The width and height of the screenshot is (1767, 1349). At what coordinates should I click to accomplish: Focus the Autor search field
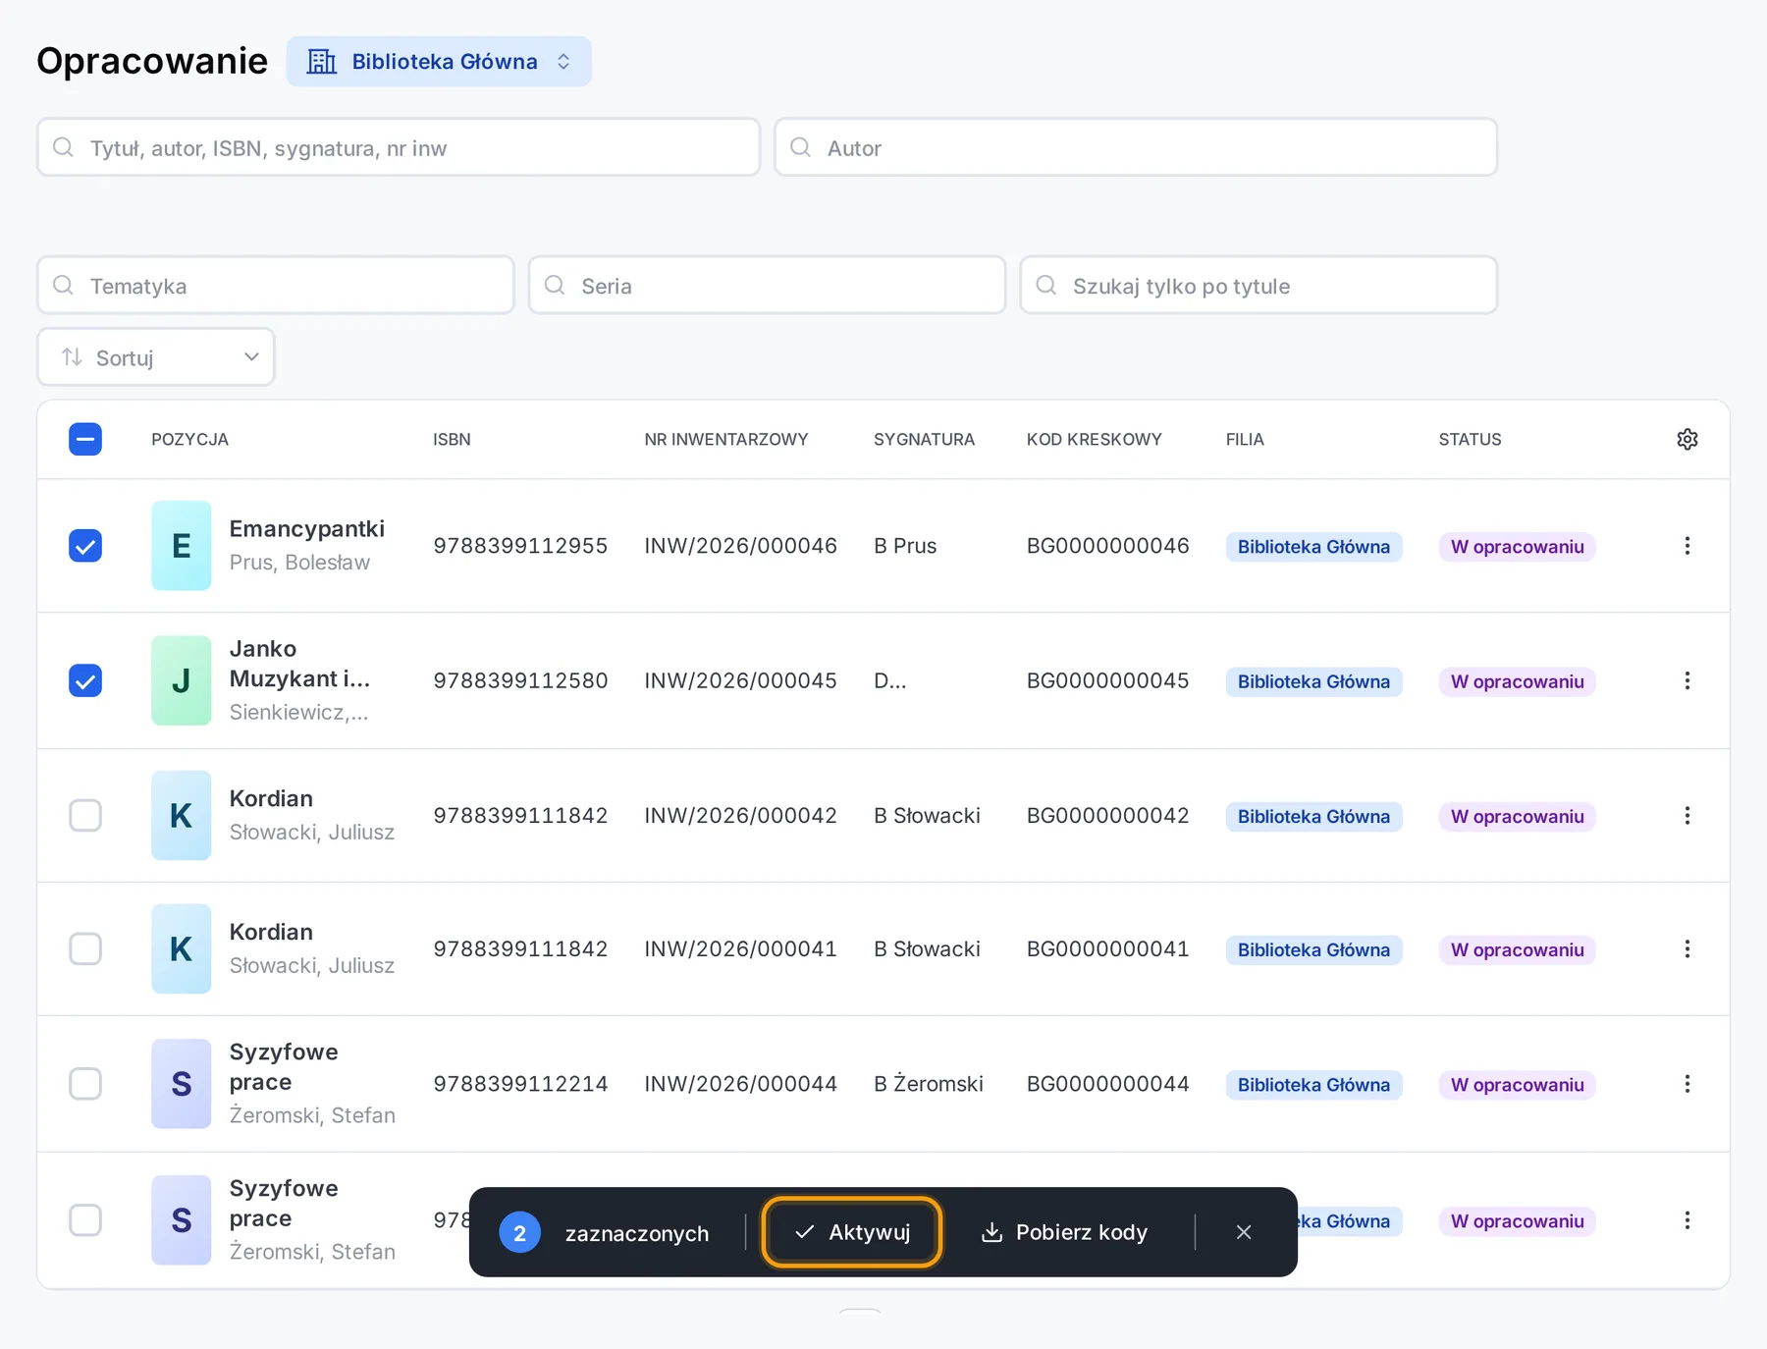1136,147
